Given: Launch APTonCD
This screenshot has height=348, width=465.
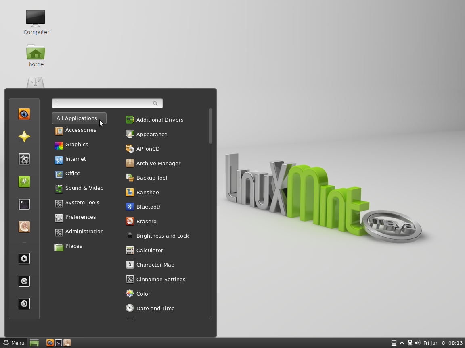Looking at the screenshot, I should (142, 149).
